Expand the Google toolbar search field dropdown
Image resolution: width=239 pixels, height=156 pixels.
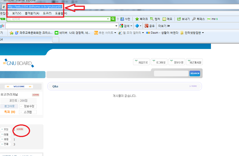[x=116, y=26]
